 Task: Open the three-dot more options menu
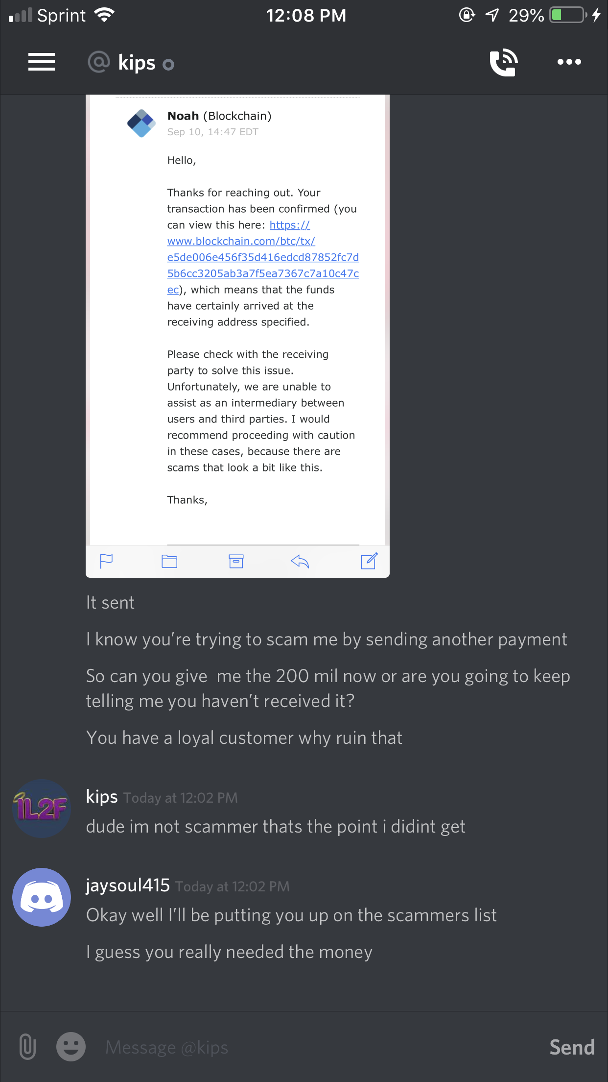[x=569, y=62]
